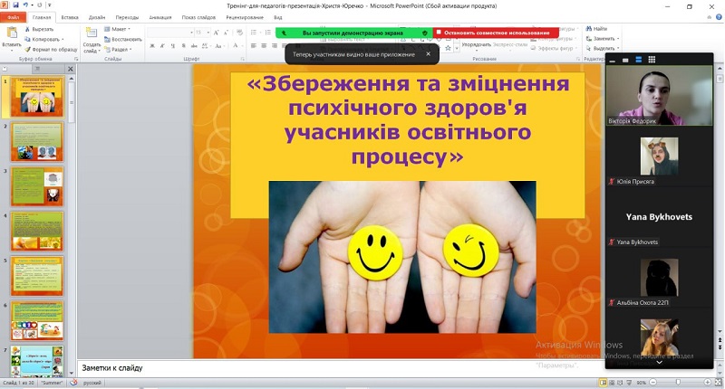The image size is (725, 389).
Task: Select slide 4 thumbnail
Action: (x=37, y=232)
